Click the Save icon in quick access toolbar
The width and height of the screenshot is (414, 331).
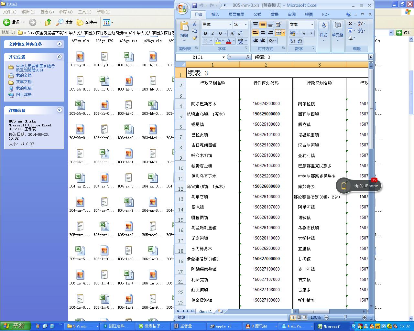[x=194, y=5]
